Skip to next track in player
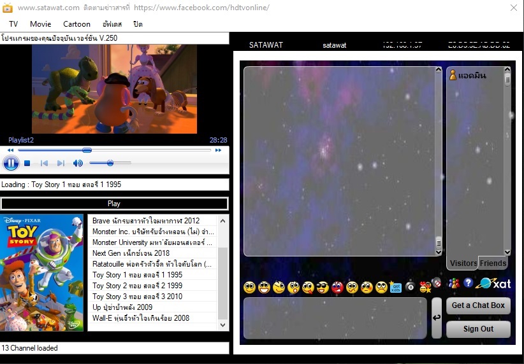Image resolution: width=524 pixels, height=364 pixels. pyautogui.click(x=61, y=163)
